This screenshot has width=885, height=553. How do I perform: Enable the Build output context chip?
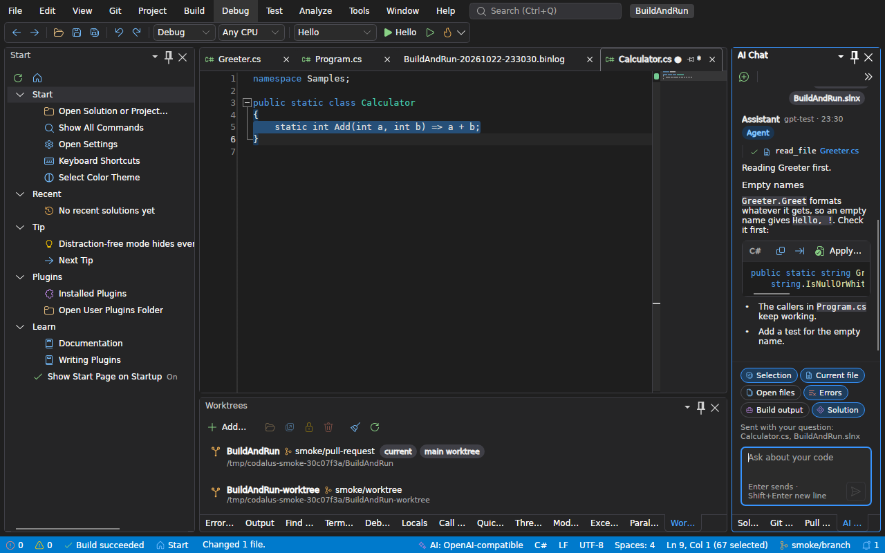[774, 410]
